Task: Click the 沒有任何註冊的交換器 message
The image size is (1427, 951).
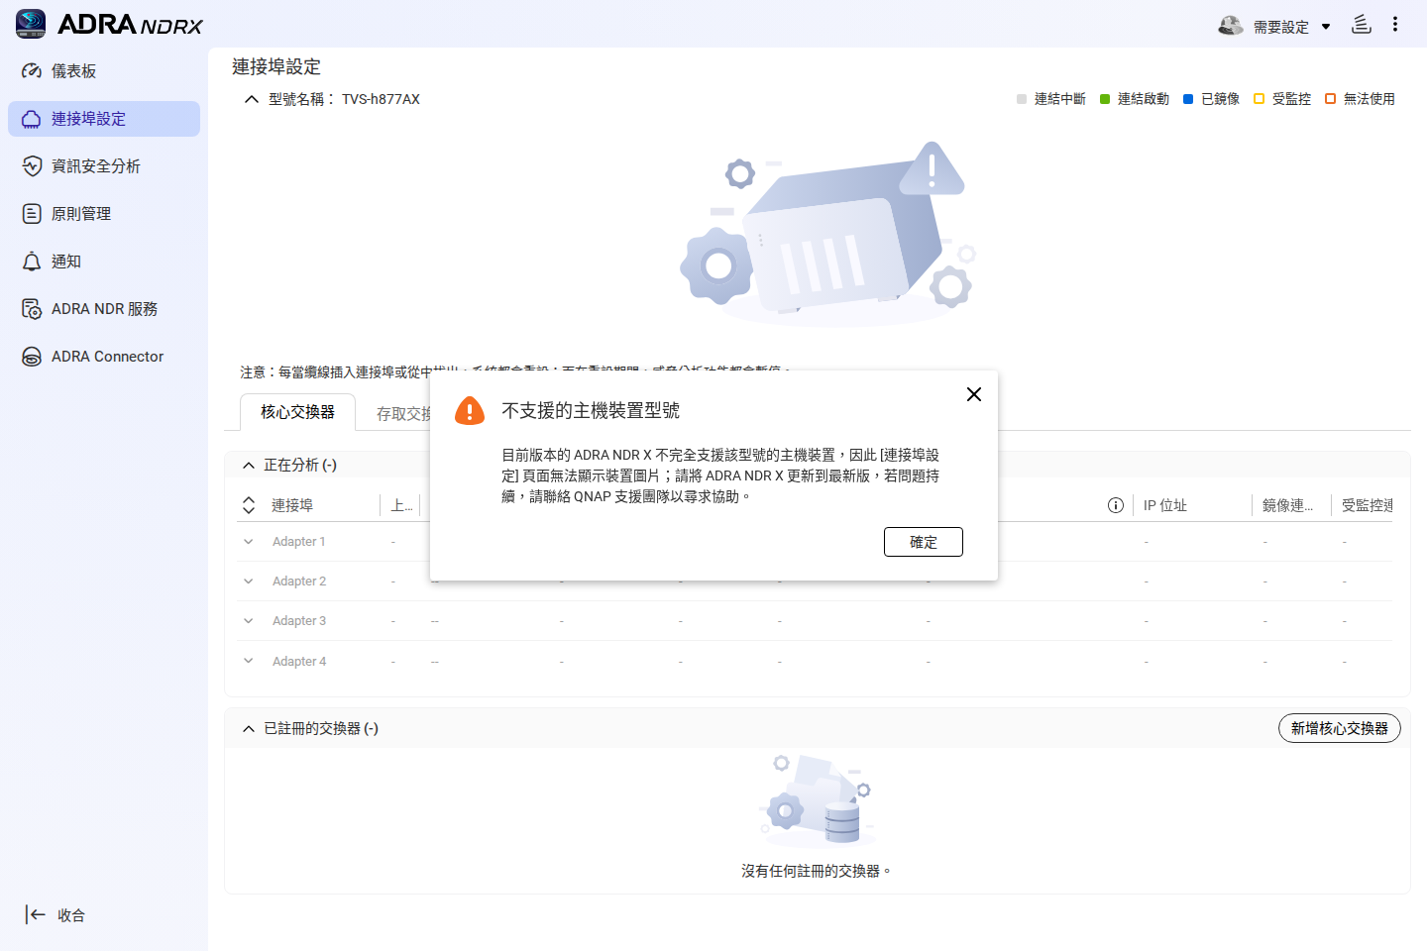Action: [817, 871]
